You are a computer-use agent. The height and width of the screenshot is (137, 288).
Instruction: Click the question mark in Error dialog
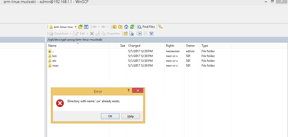click(129, 91)
